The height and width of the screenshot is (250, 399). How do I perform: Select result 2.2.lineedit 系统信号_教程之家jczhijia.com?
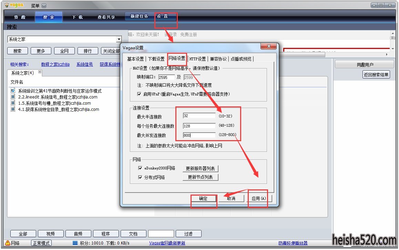58,97
